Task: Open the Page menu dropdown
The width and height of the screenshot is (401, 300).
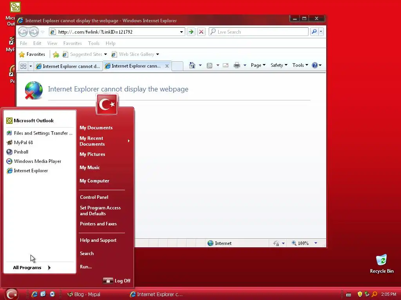Action: tap(258, 65)
